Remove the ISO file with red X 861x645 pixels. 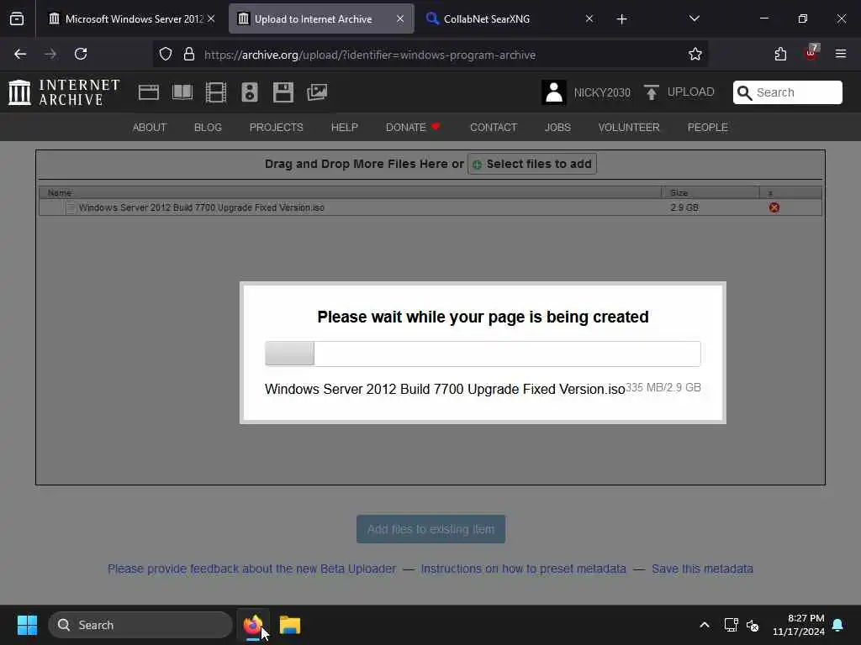coord(774,208)
